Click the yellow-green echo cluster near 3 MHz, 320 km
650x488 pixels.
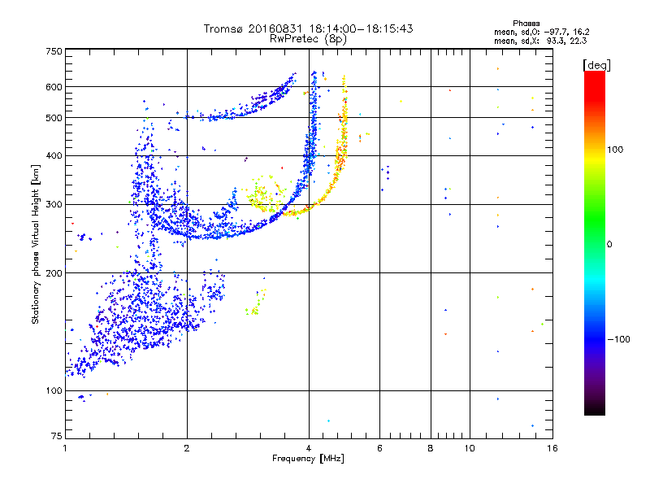(x=266, y=194)
